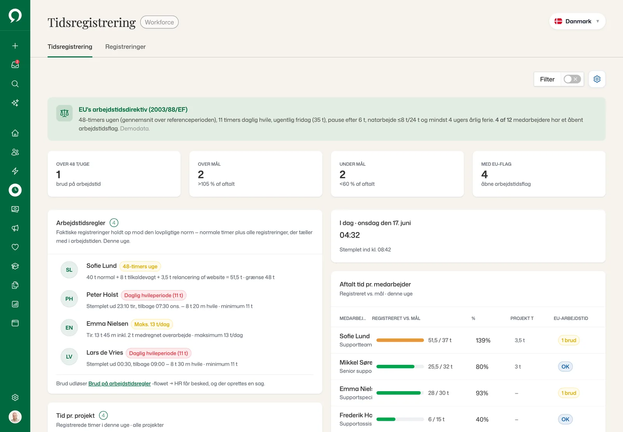The image size is (623, 432).
Task: Select the clock time tracking icon
Action: 15,190
